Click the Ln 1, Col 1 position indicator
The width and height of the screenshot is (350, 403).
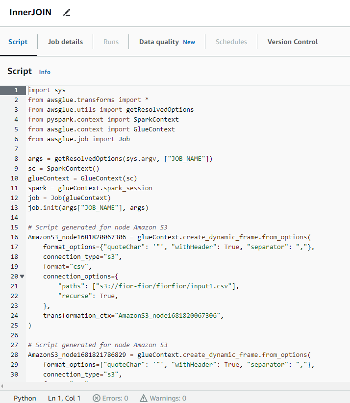(x=64, y=398)
